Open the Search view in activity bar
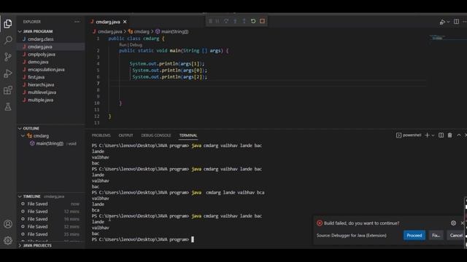Viewport: 467px width, 262px height. [x=8, y=40]
